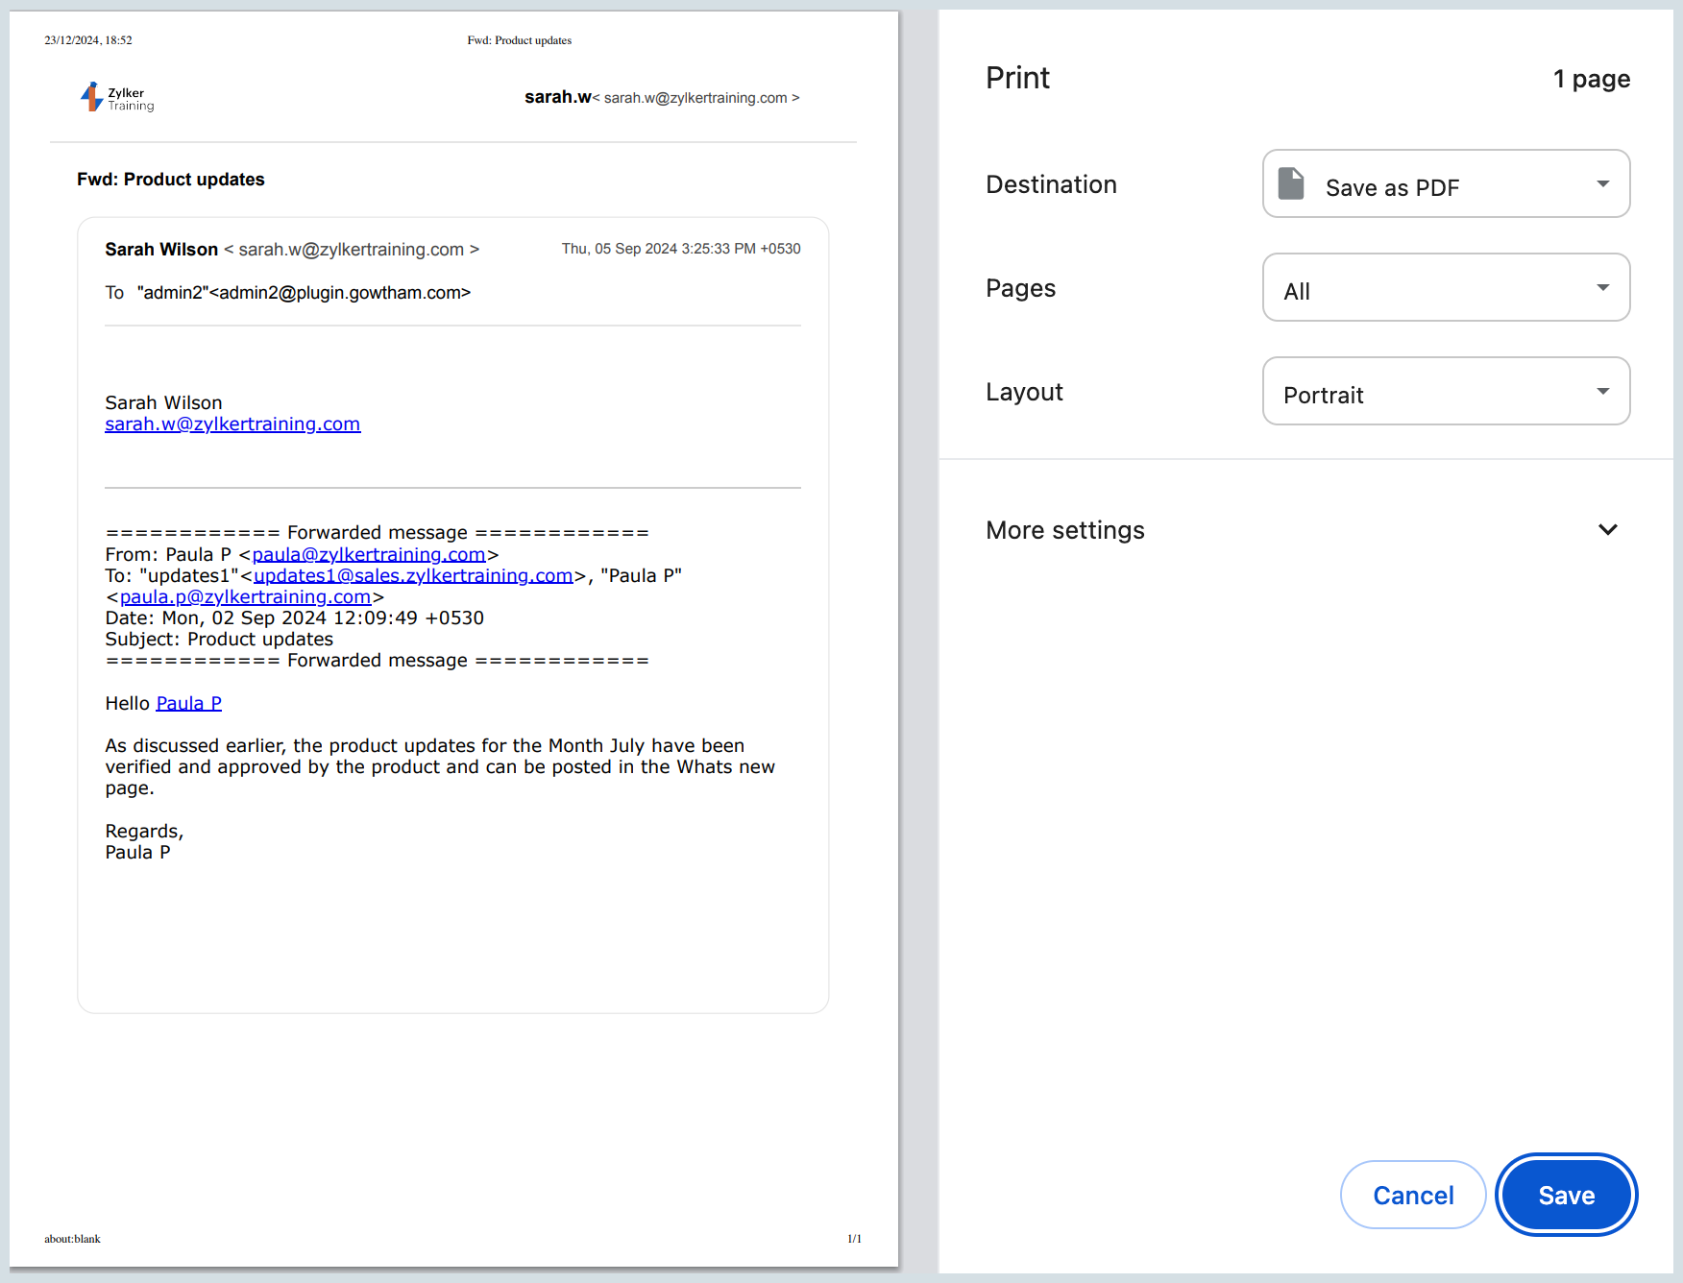Image resolution: width=1683 pixels, height=1283 pixels.
Task: Open the Pages dropdown showing All
Action: pos(1445,287)
